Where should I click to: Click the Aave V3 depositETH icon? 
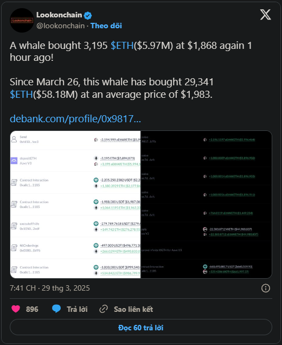[x=14, y=161]
